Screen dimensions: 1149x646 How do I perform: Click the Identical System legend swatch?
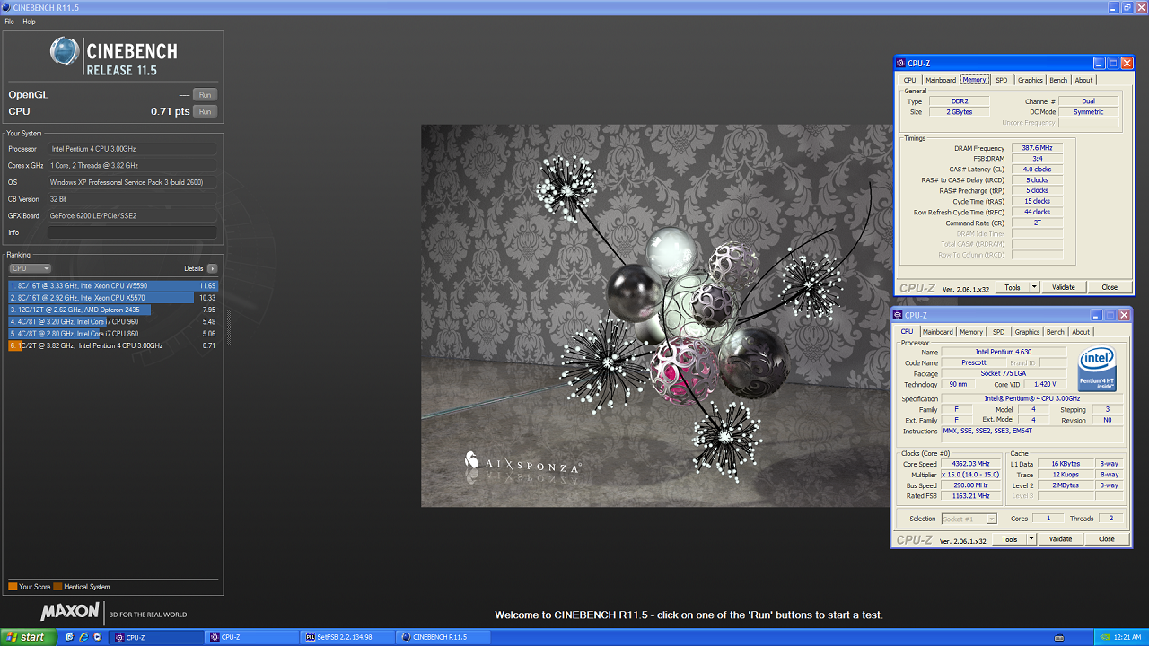[x=57, y=587]
